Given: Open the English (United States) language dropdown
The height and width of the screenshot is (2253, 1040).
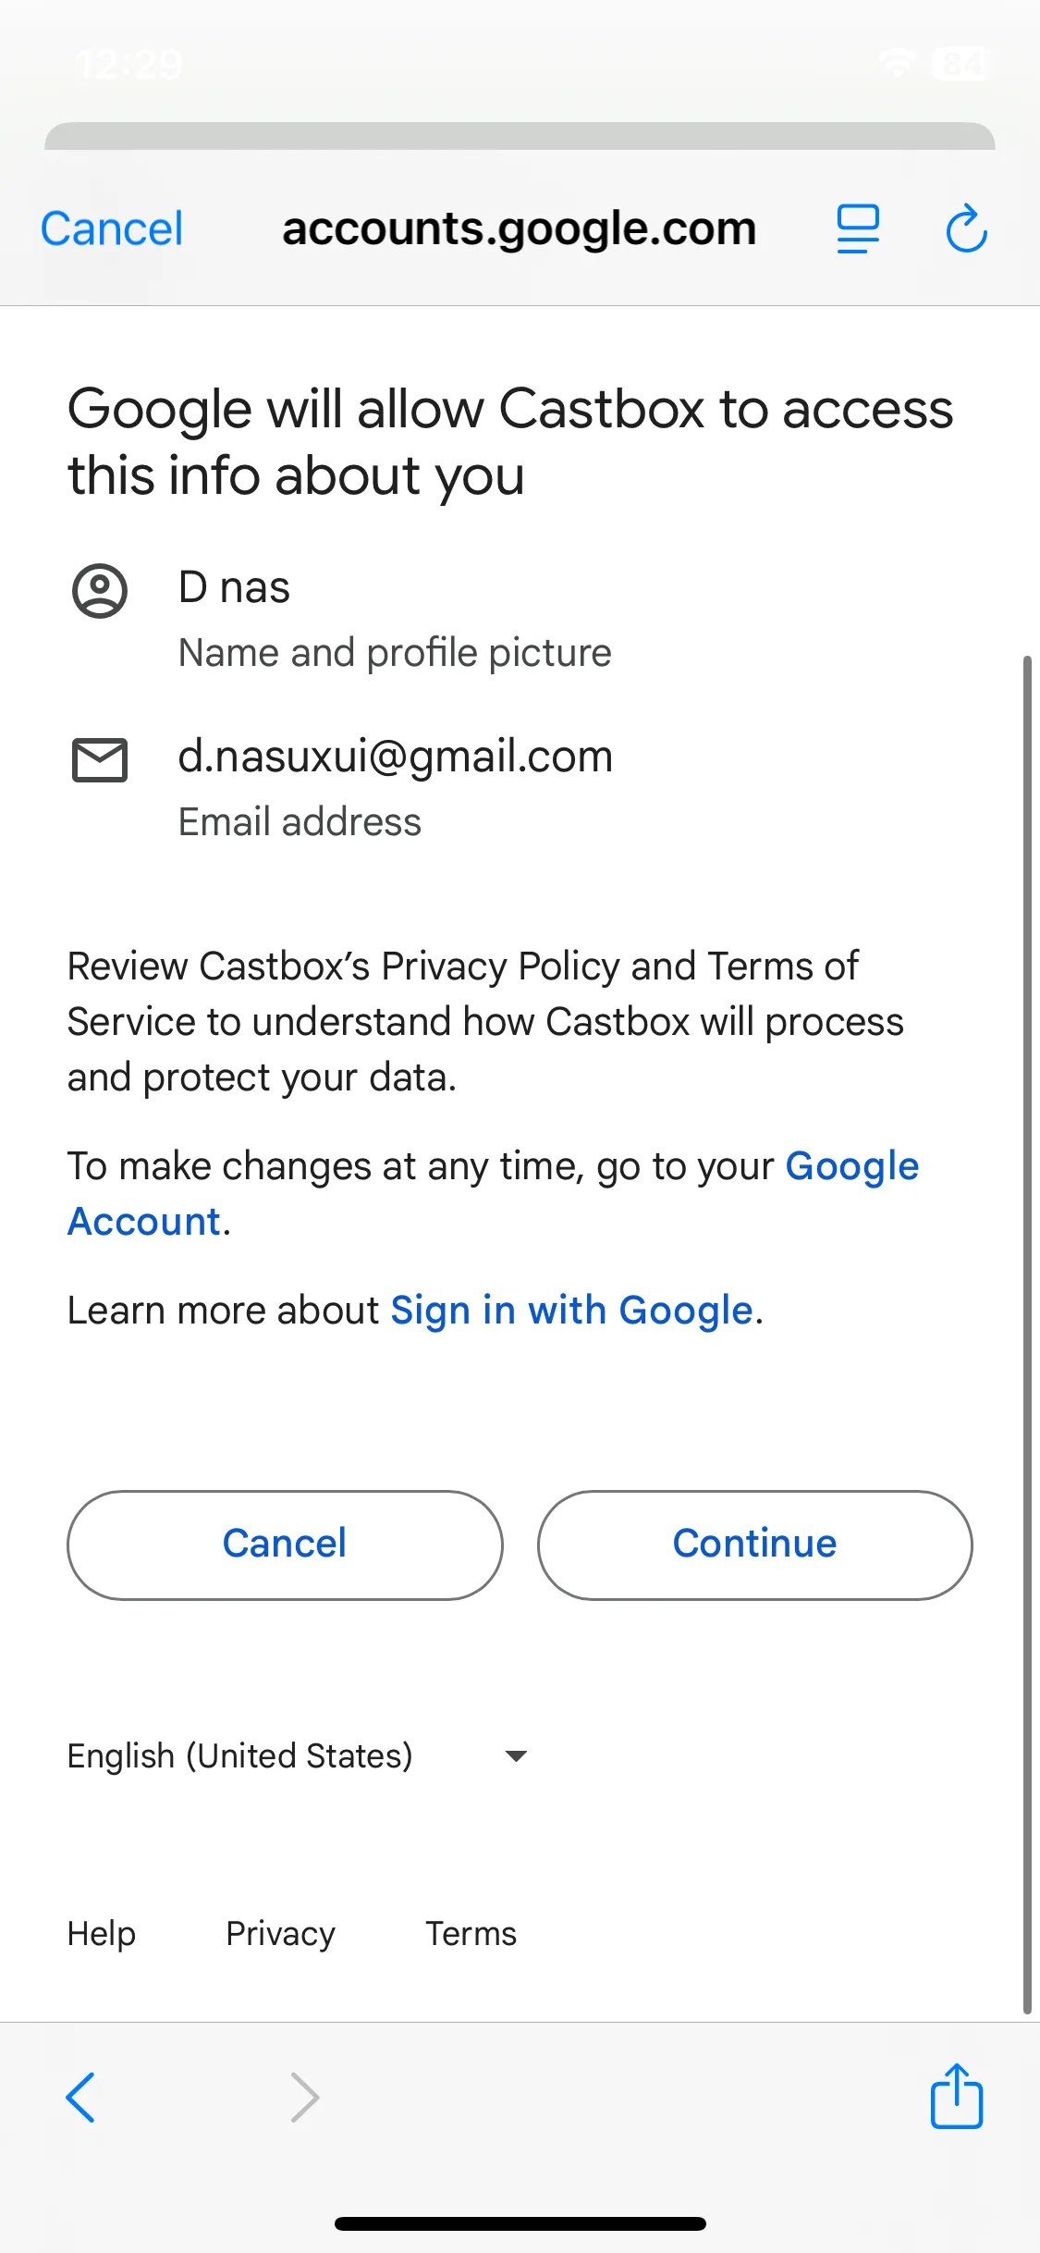Looking at the screenshot, I should [240, 1755].
